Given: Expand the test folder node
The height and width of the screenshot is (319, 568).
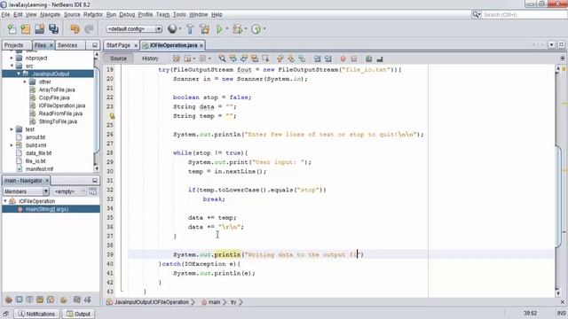Looking at the screenshot, I should point(12,129).
